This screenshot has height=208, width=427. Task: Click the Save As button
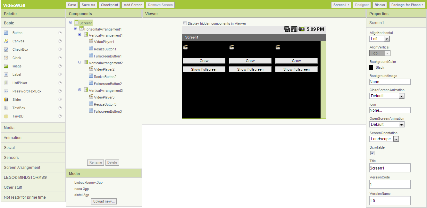[88, 5]
